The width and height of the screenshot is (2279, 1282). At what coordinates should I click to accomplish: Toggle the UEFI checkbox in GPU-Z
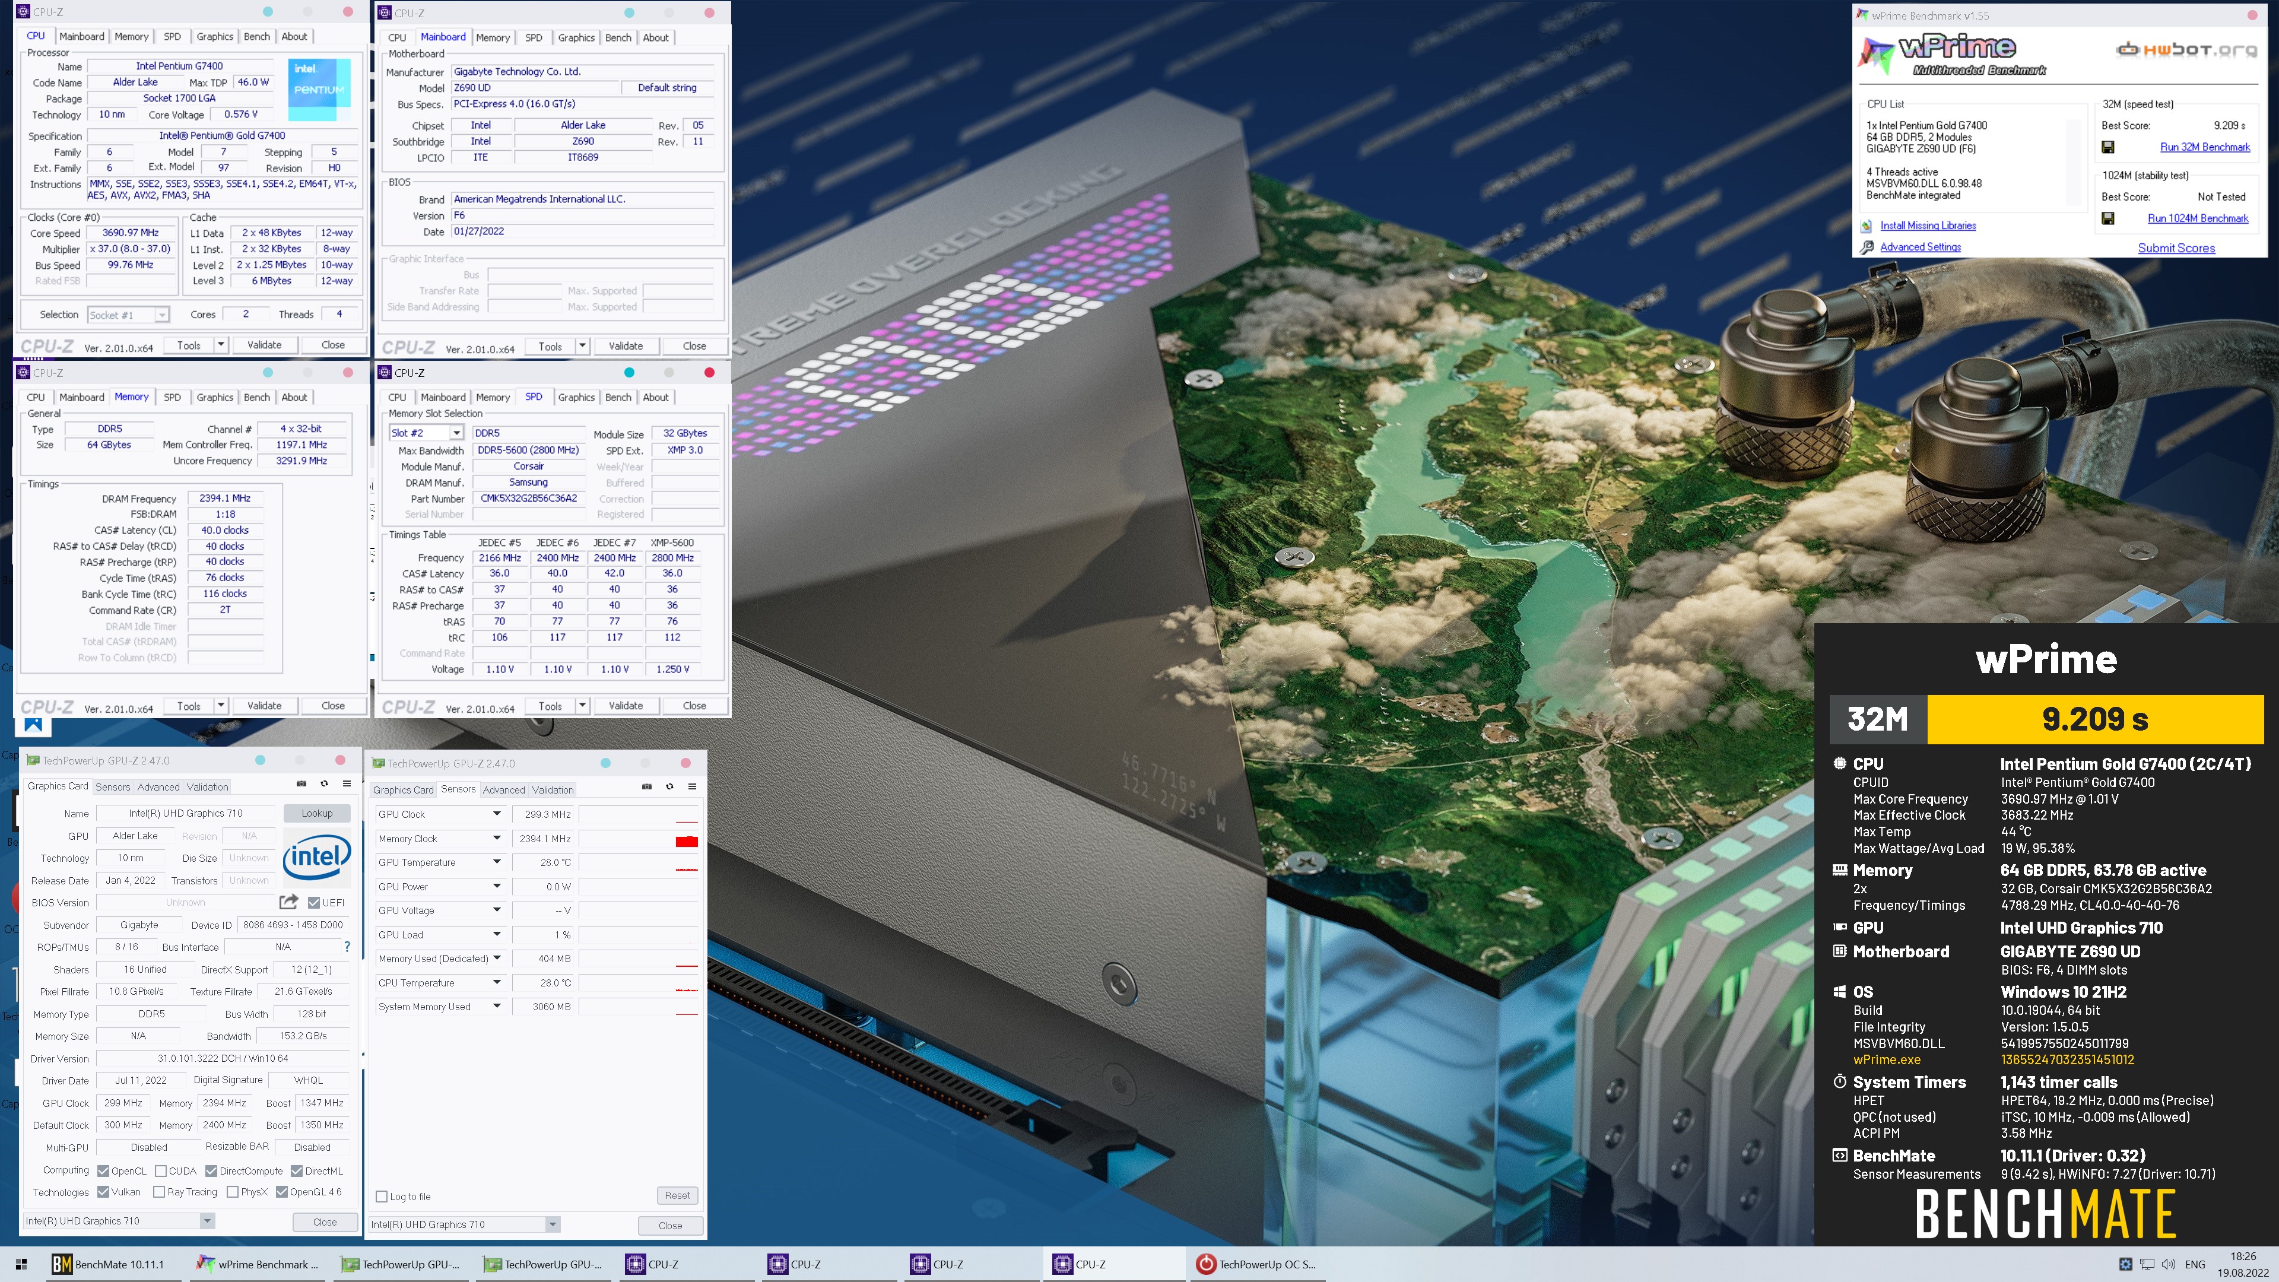(313, 902)
